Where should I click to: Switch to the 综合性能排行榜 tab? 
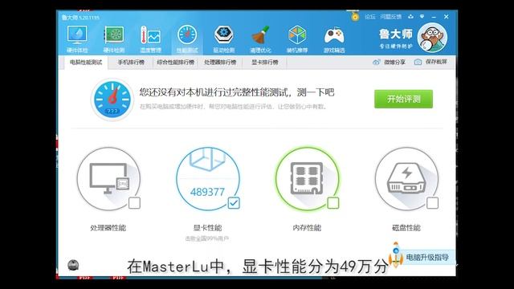pyautogui.click(x=175, y=63)
